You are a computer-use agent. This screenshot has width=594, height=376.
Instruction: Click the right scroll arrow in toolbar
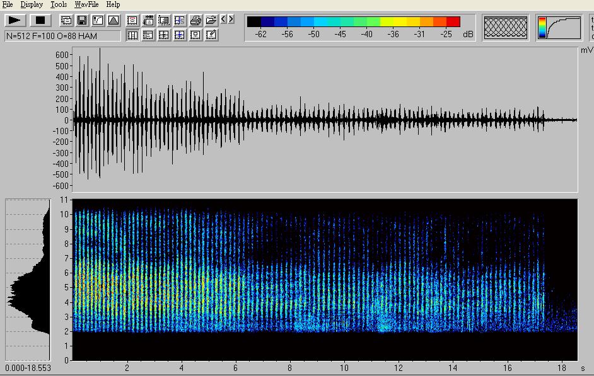pyautogui.click(x=231, y=20)
